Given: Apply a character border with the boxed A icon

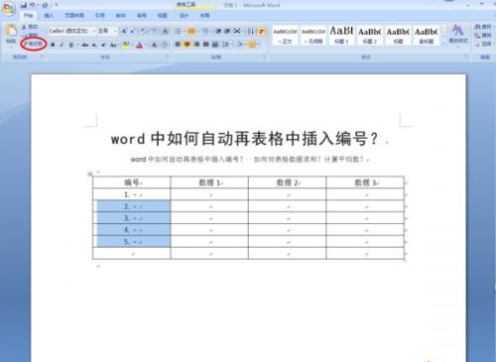Looking at the screenshot, I should [165, 31].
